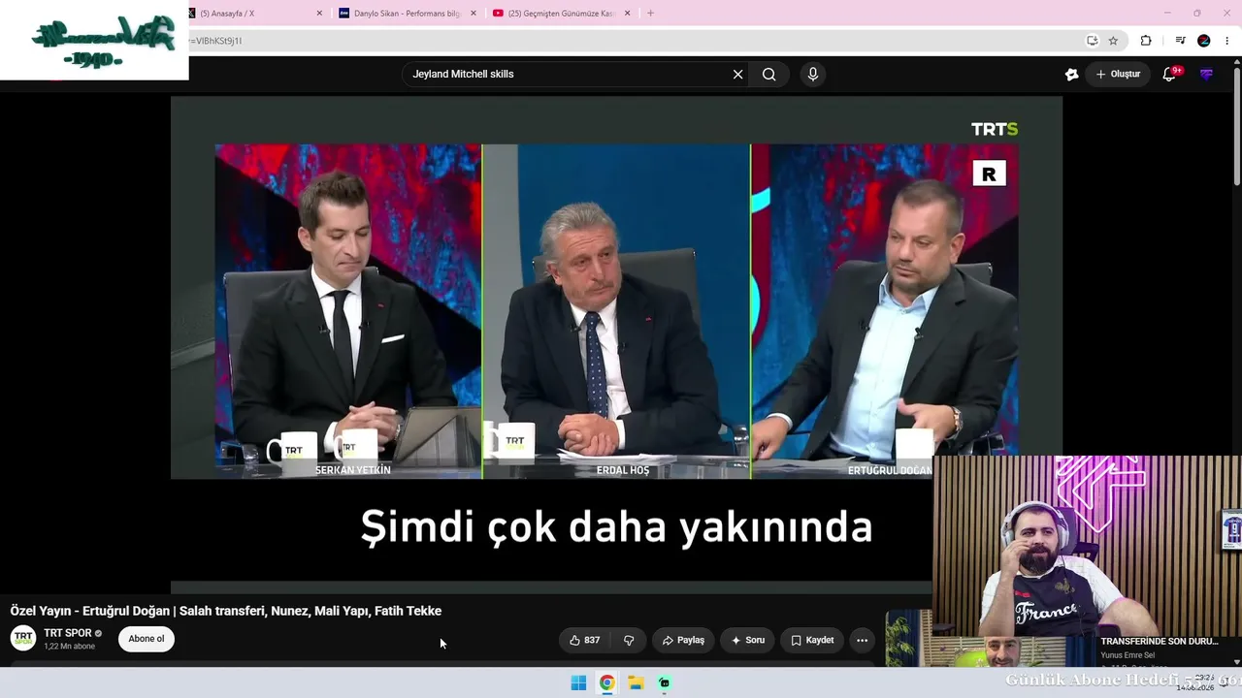Open the Chrome profile avatar
The height and width of the screenshot is (698, 1242).
(x=1204, y=41)
